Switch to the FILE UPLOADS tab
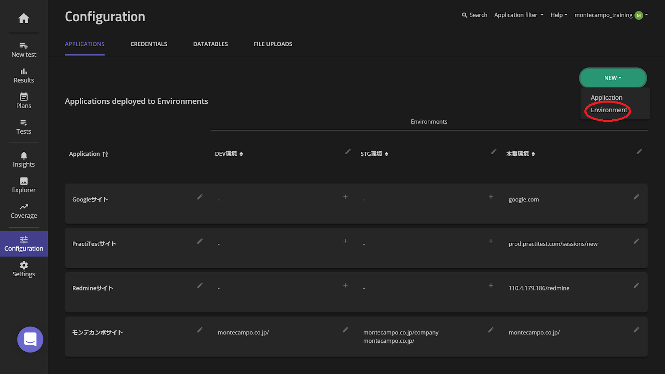 [273, 44]
